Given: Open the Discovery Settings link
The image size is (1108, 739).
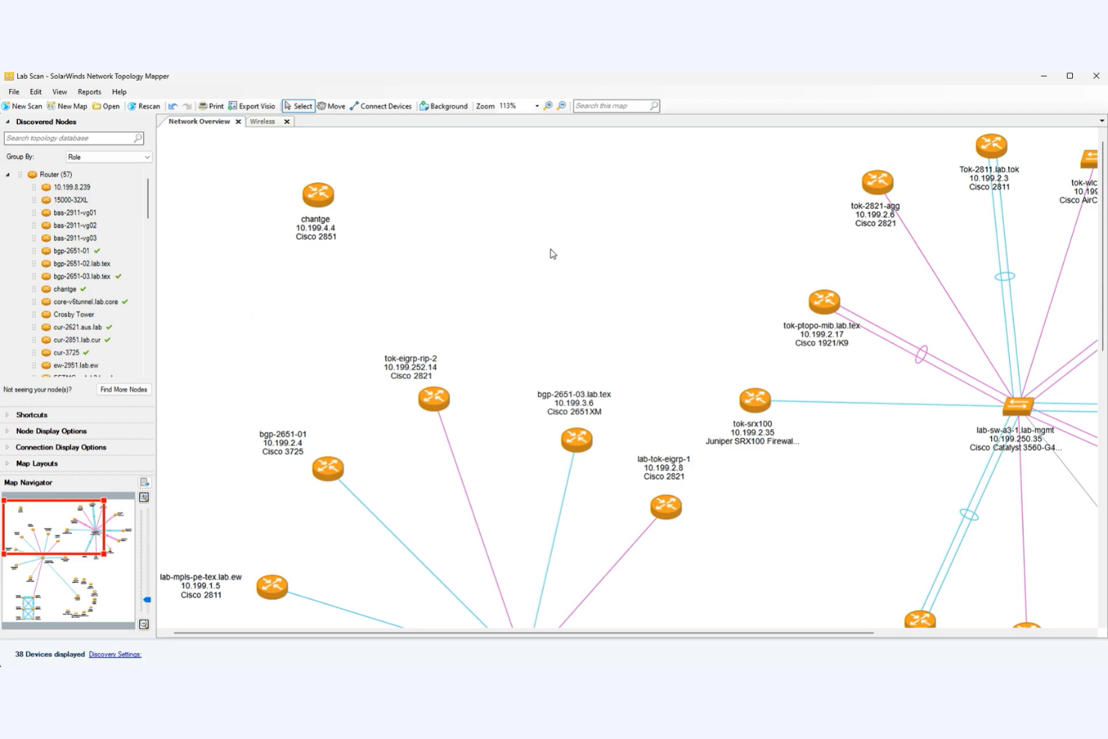Looking at the screenshot, I should point(115,654).
